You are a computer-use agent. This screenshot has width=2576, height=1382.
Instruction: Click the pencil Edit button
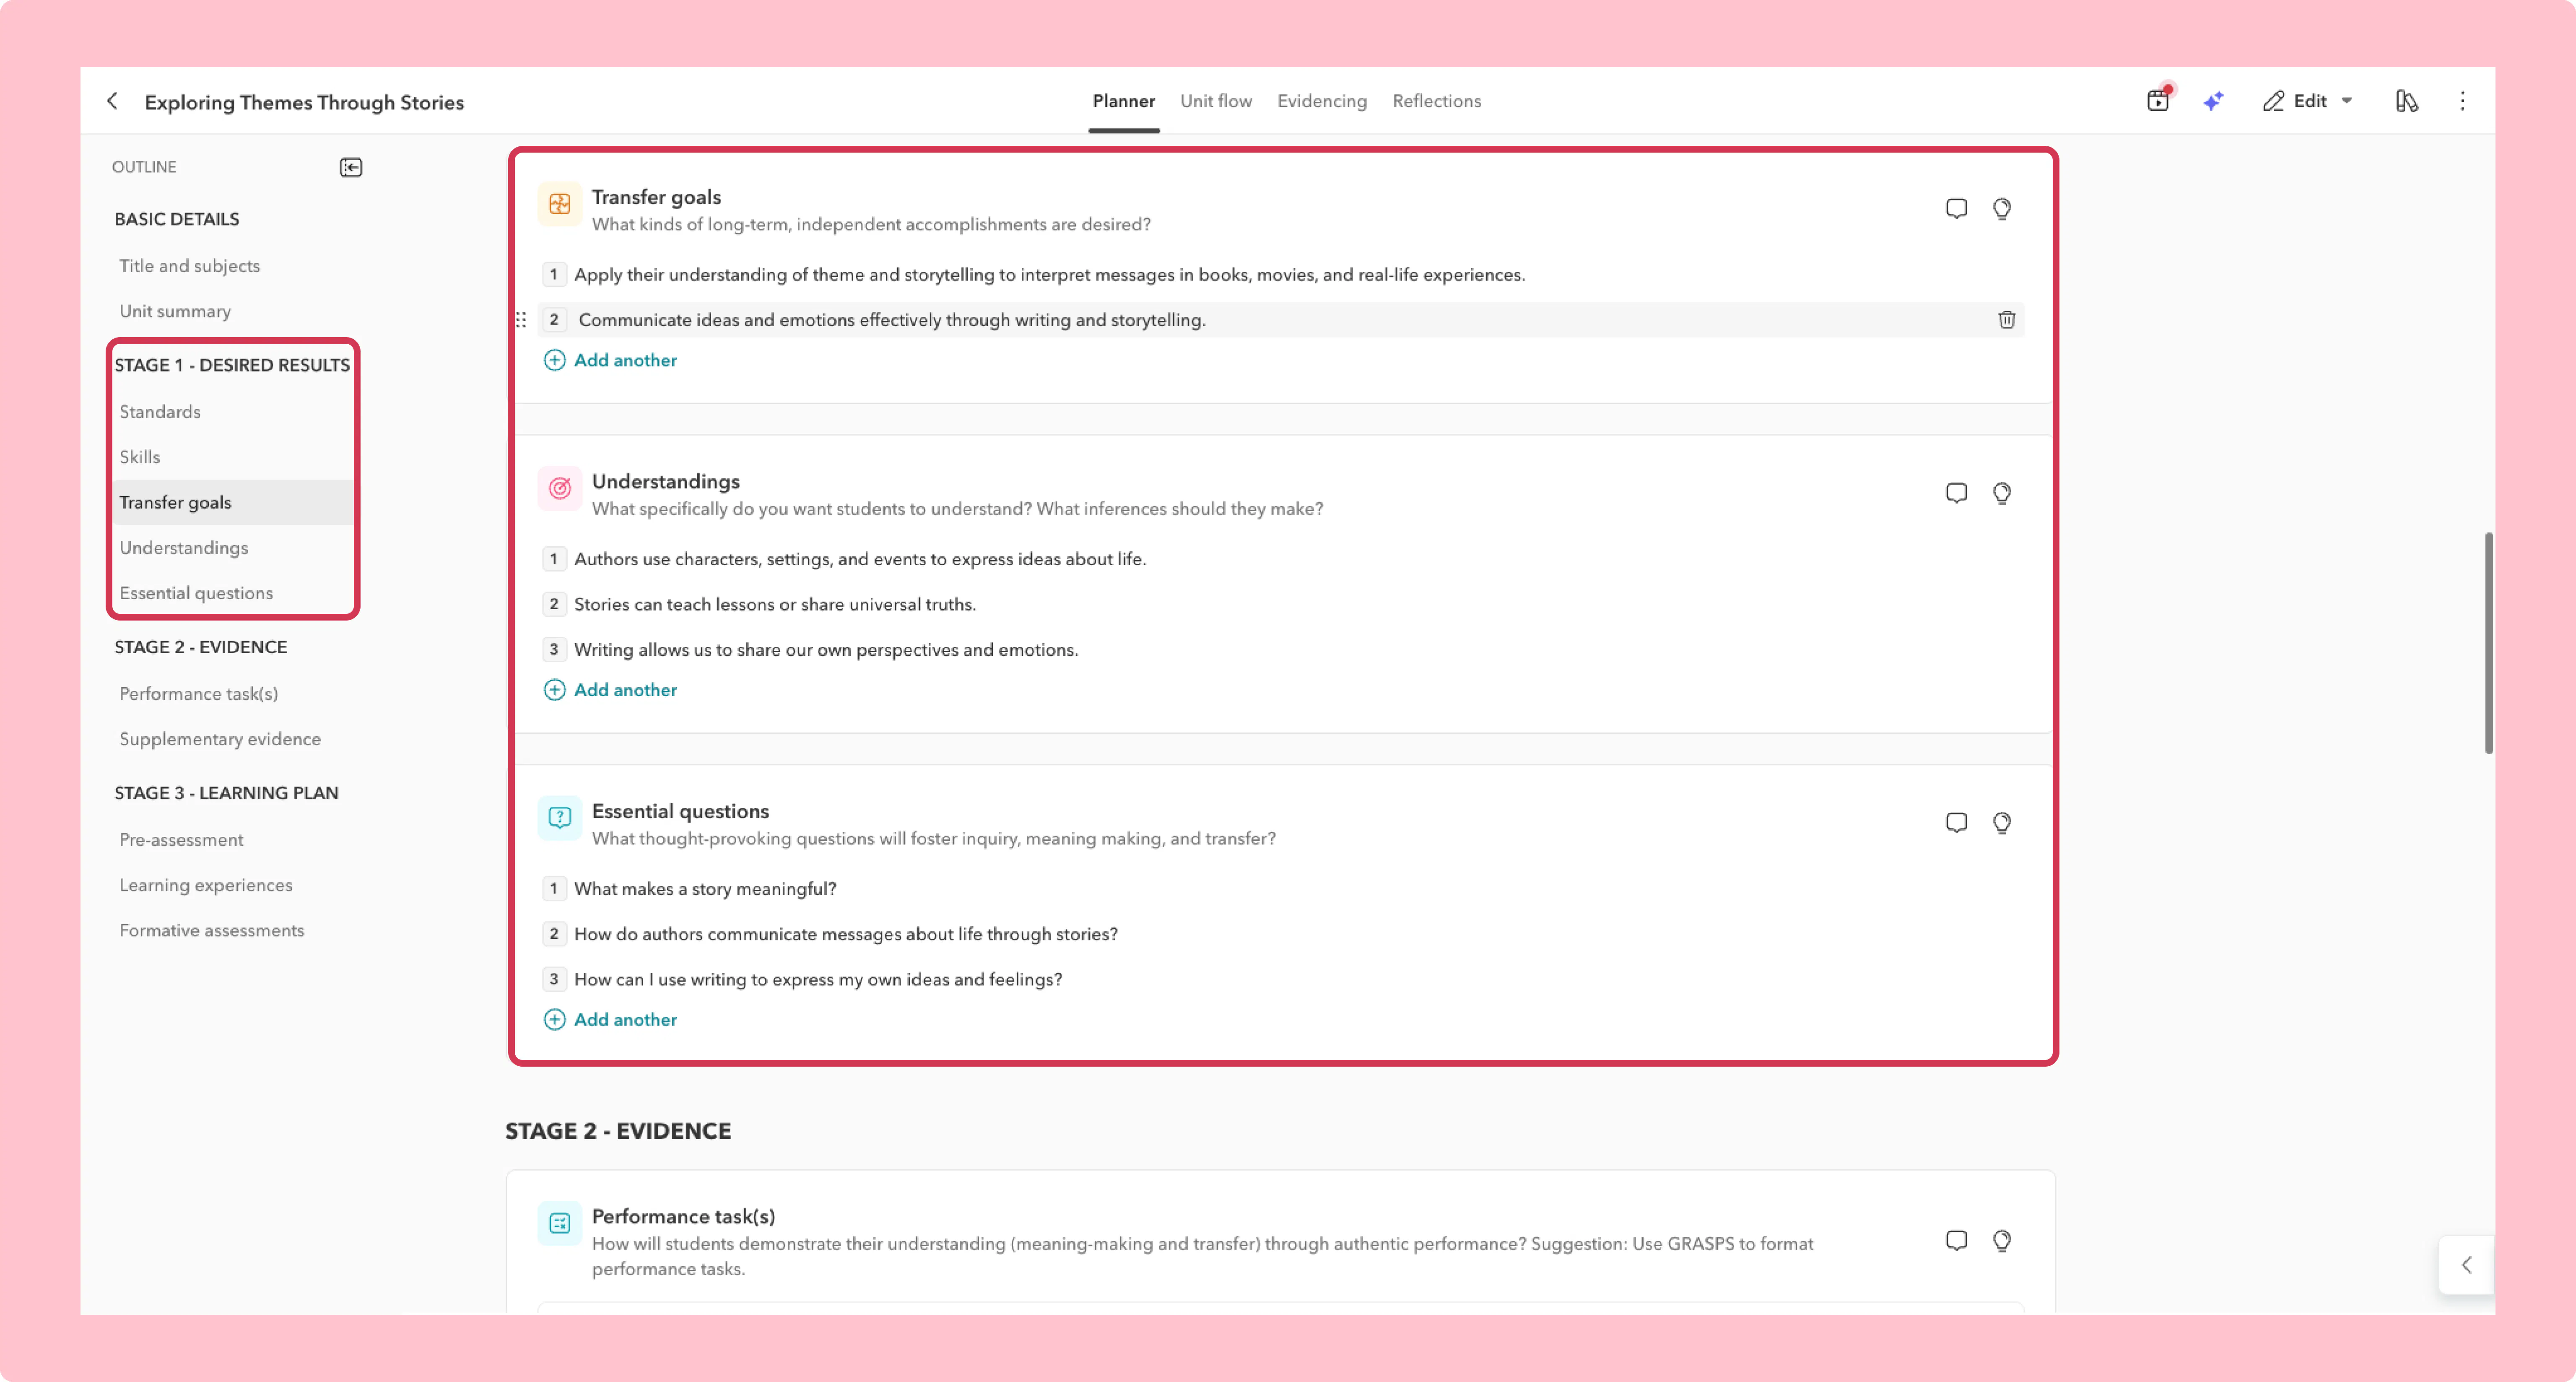pos(2295,101)
